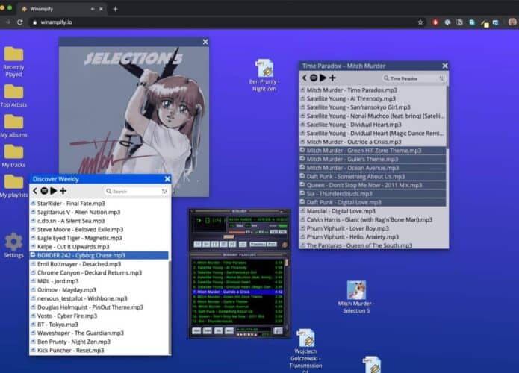Screen dimensions: 519x373
Task: Add Discover Weekly to queue with plus icon
Action: [x=63, y=191]
